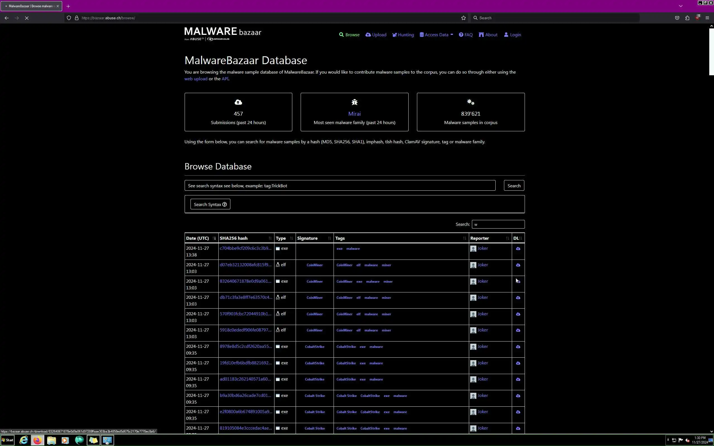
Task: Open Firefox hamburger application menu
Action: (707, 18)
